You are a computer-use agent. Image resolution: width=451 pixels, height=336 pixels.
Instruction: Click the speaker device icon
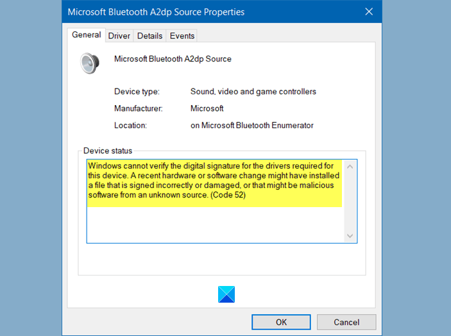pos(90,63)
